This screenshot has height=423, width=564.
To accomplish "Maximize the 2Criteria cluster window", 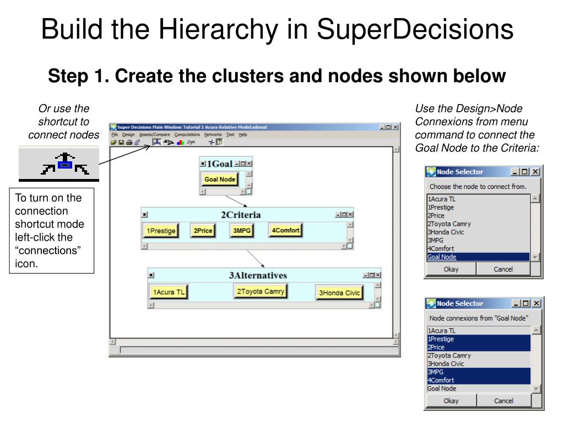I will pyautogui.click(x=344, y=214).
